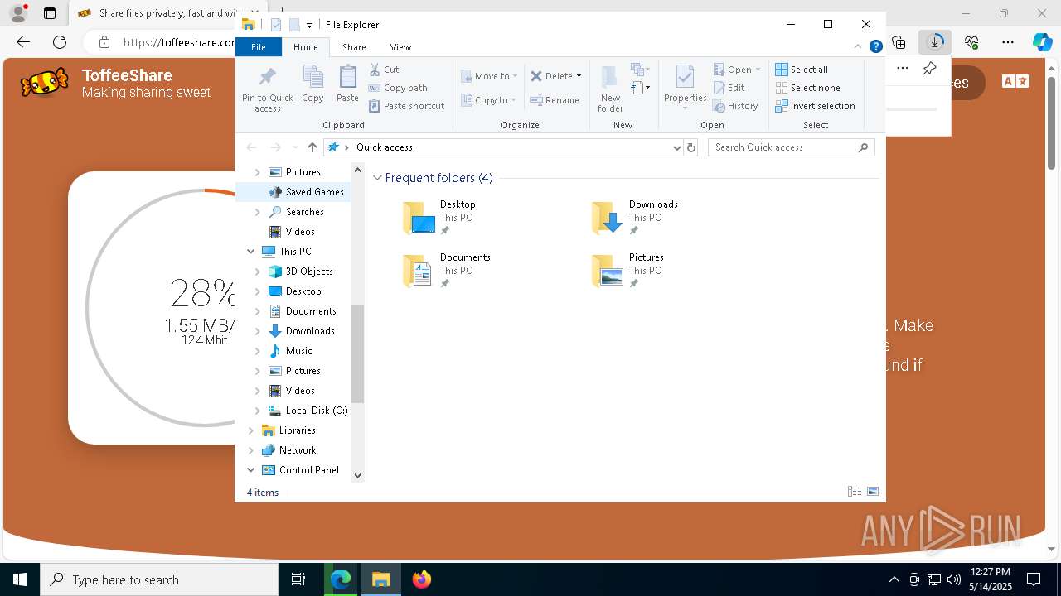Click navigation pane scrollbar thumb
The image size is (1061, 596).
coord(358,353)
